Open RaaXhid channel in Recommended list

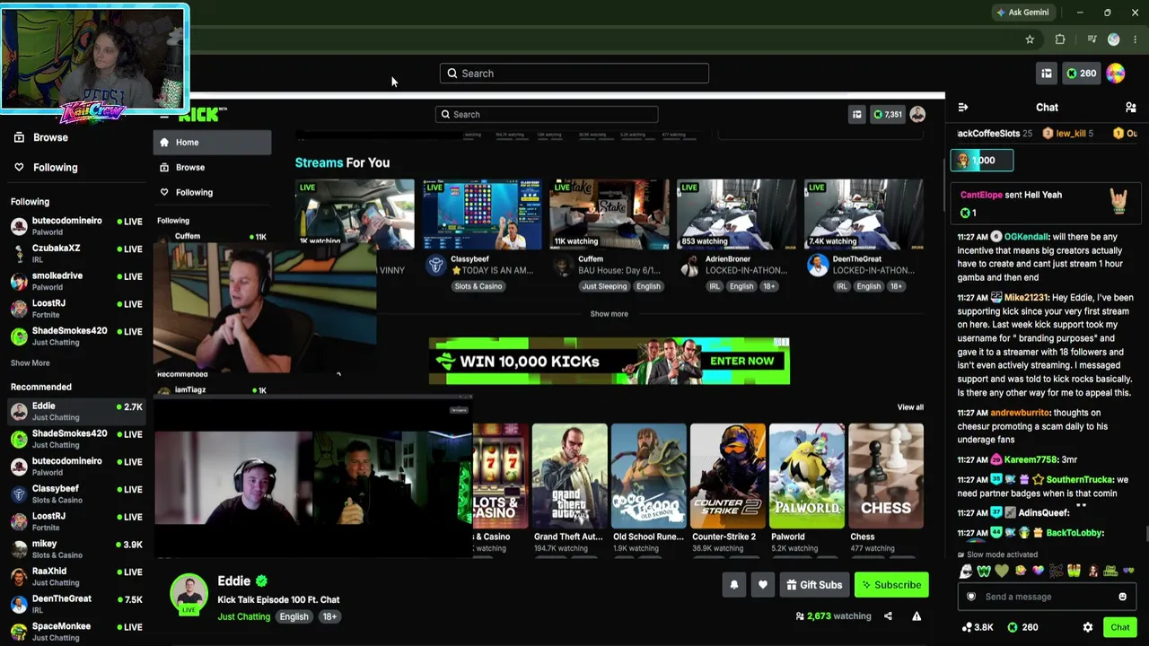tap(76, 576)
